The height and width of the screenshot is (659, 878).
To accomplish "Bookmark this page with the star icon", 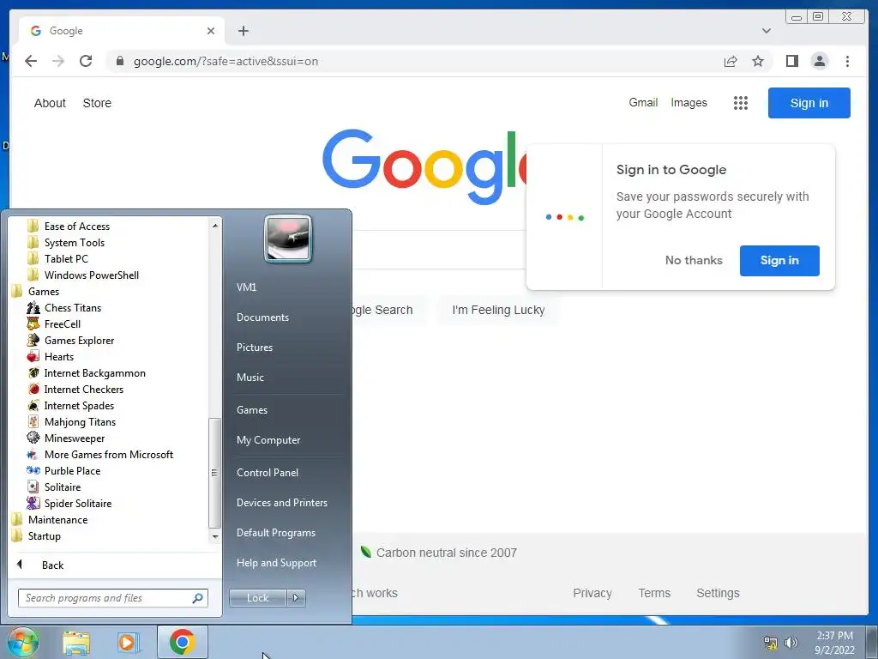I will coord(758,61).
